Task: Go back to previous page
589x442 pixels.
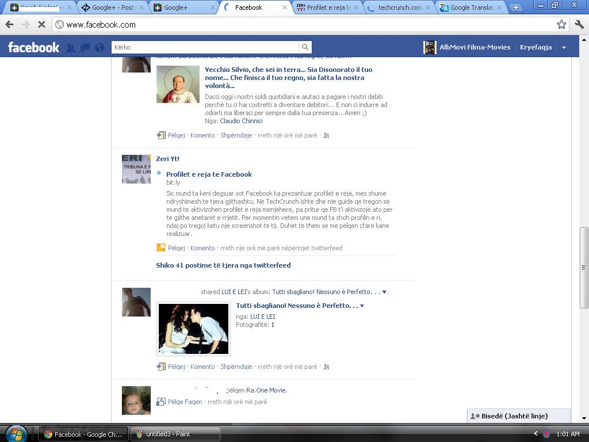Action: [10, 24]
